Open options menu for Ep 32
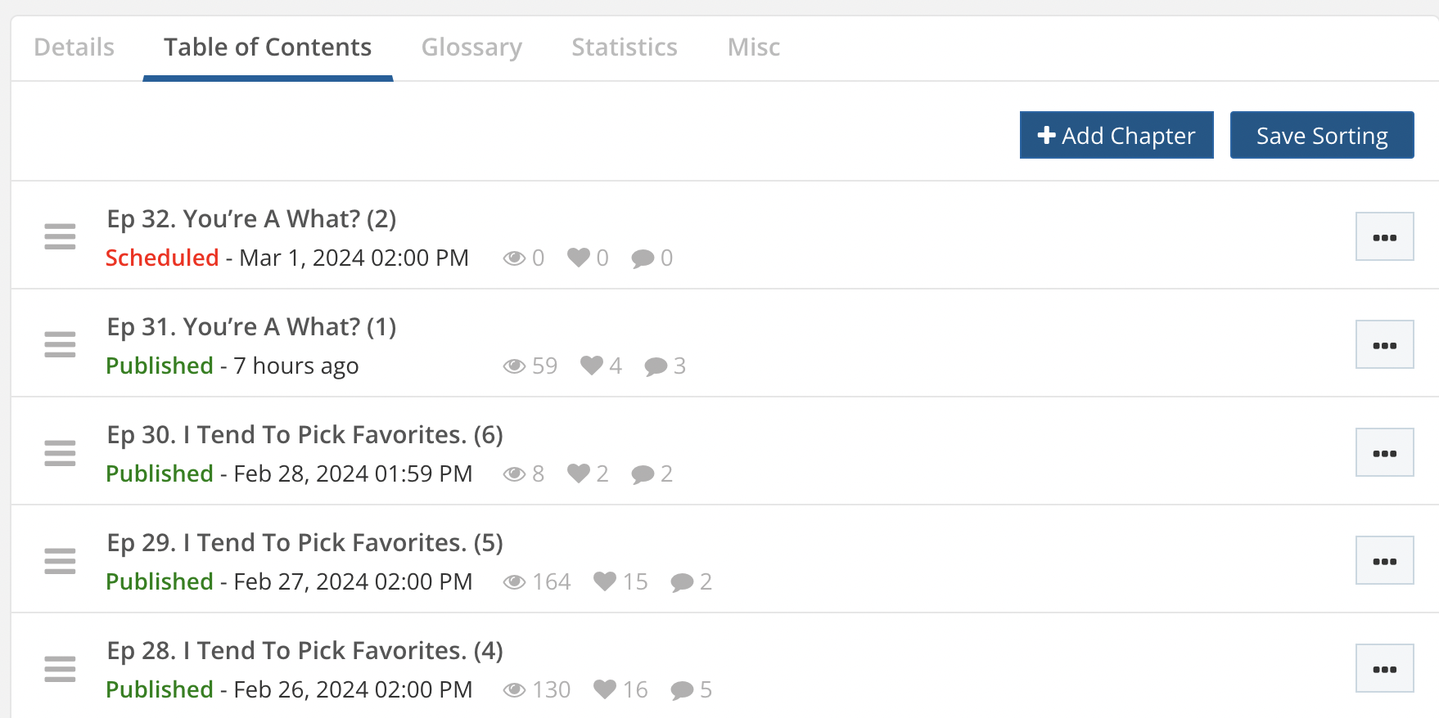The width and height of the screenshot is (1439, 718). click(x=1384, y=237)
